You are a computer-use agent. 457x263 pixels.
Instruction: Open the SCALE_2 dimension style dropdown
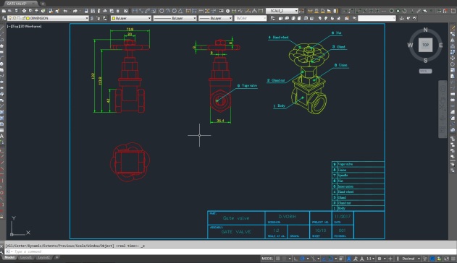(296, 11)
